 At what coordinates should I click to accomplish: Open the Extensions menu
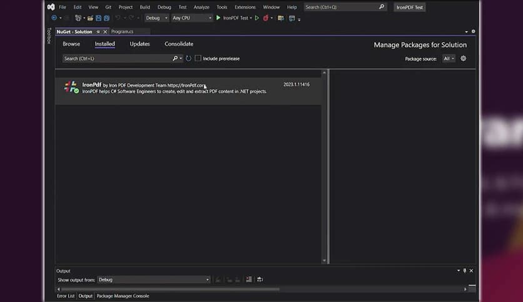click(x=245, y=7)
